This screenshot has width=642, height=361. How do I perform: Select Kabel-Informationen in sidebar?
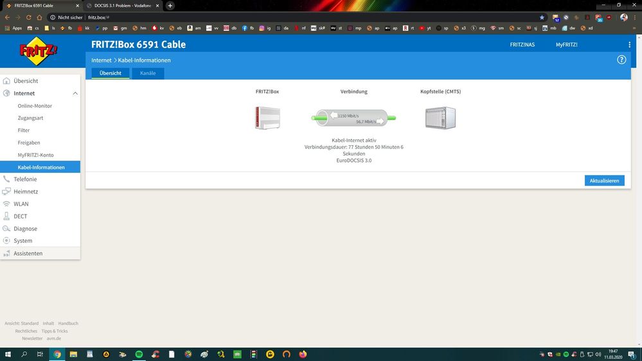point(40,167)
